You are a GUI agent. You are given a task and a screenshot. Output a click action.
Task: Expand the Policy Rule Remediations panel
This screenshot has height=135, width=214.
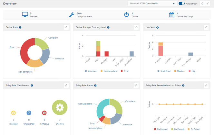(x=206, y=85)
